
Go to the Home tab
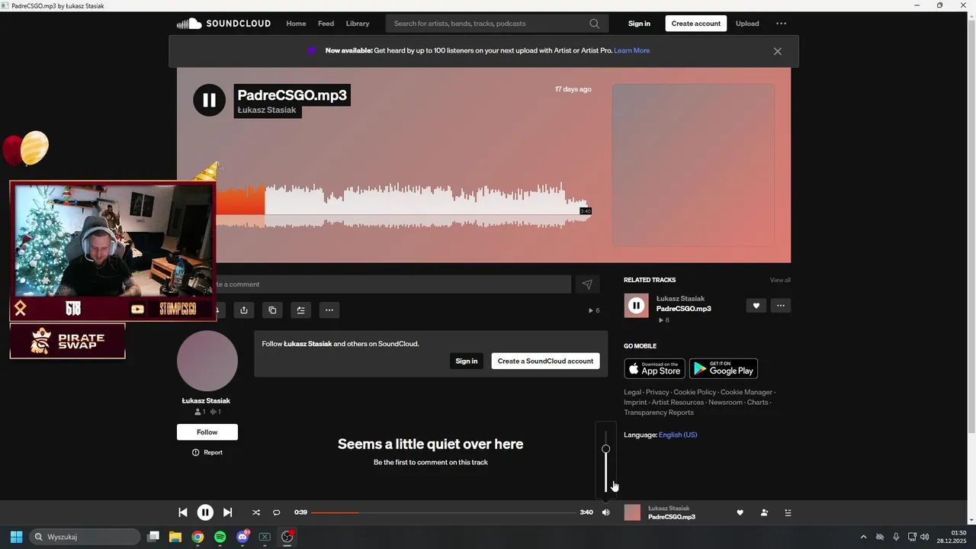coord(296,24)
